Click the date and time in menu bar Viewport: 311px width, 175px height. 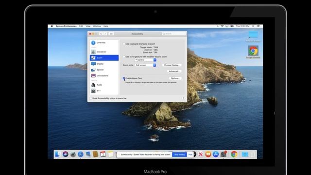pos(242,26)
